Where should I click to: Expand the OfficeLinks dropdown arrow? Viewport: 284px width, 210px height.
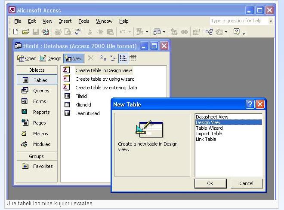(147, 32)
